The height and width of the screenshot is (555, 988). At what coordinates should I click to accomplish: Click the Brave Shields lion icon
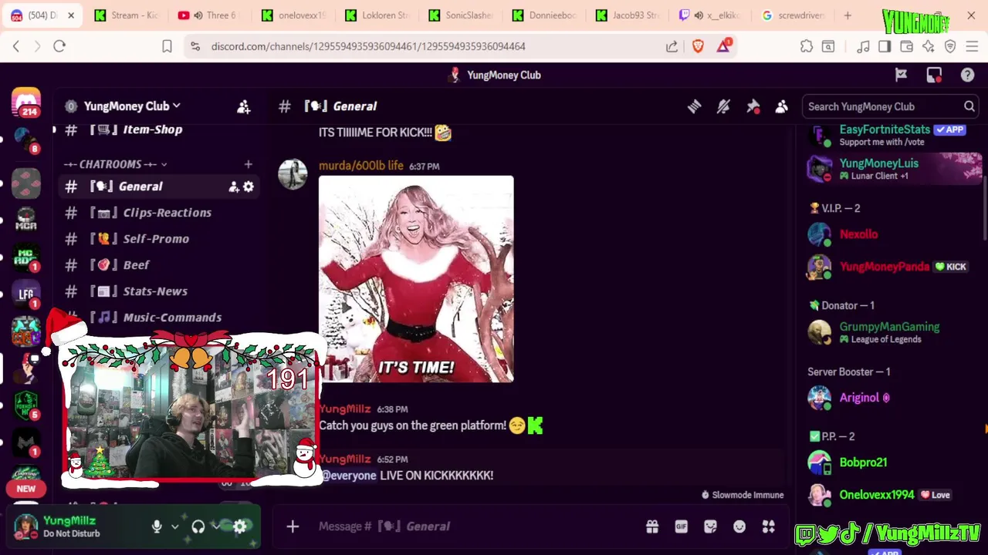click(698, 46)
